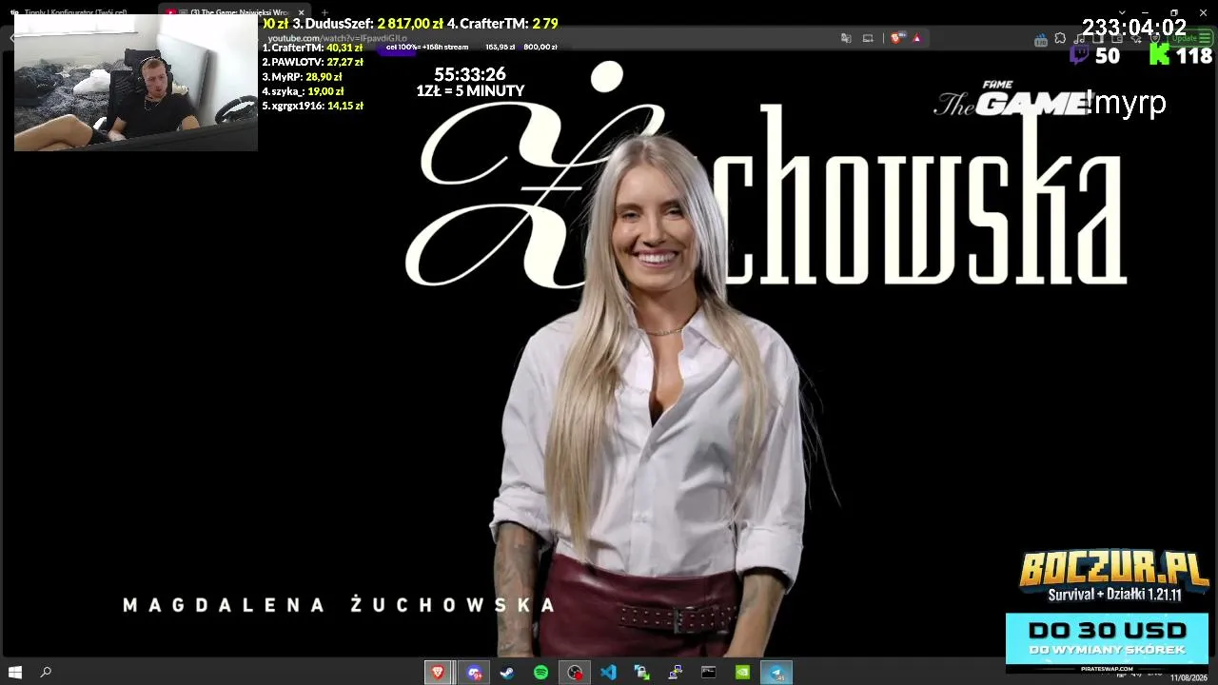Click the Twitch viewer count icon

coord(1079,55)
